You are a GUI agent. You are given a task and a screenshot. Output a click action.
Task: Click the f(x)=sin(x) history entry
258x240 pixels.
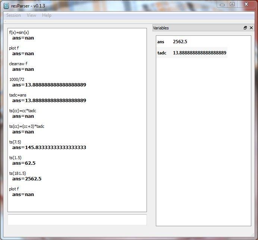coord(19,32)
